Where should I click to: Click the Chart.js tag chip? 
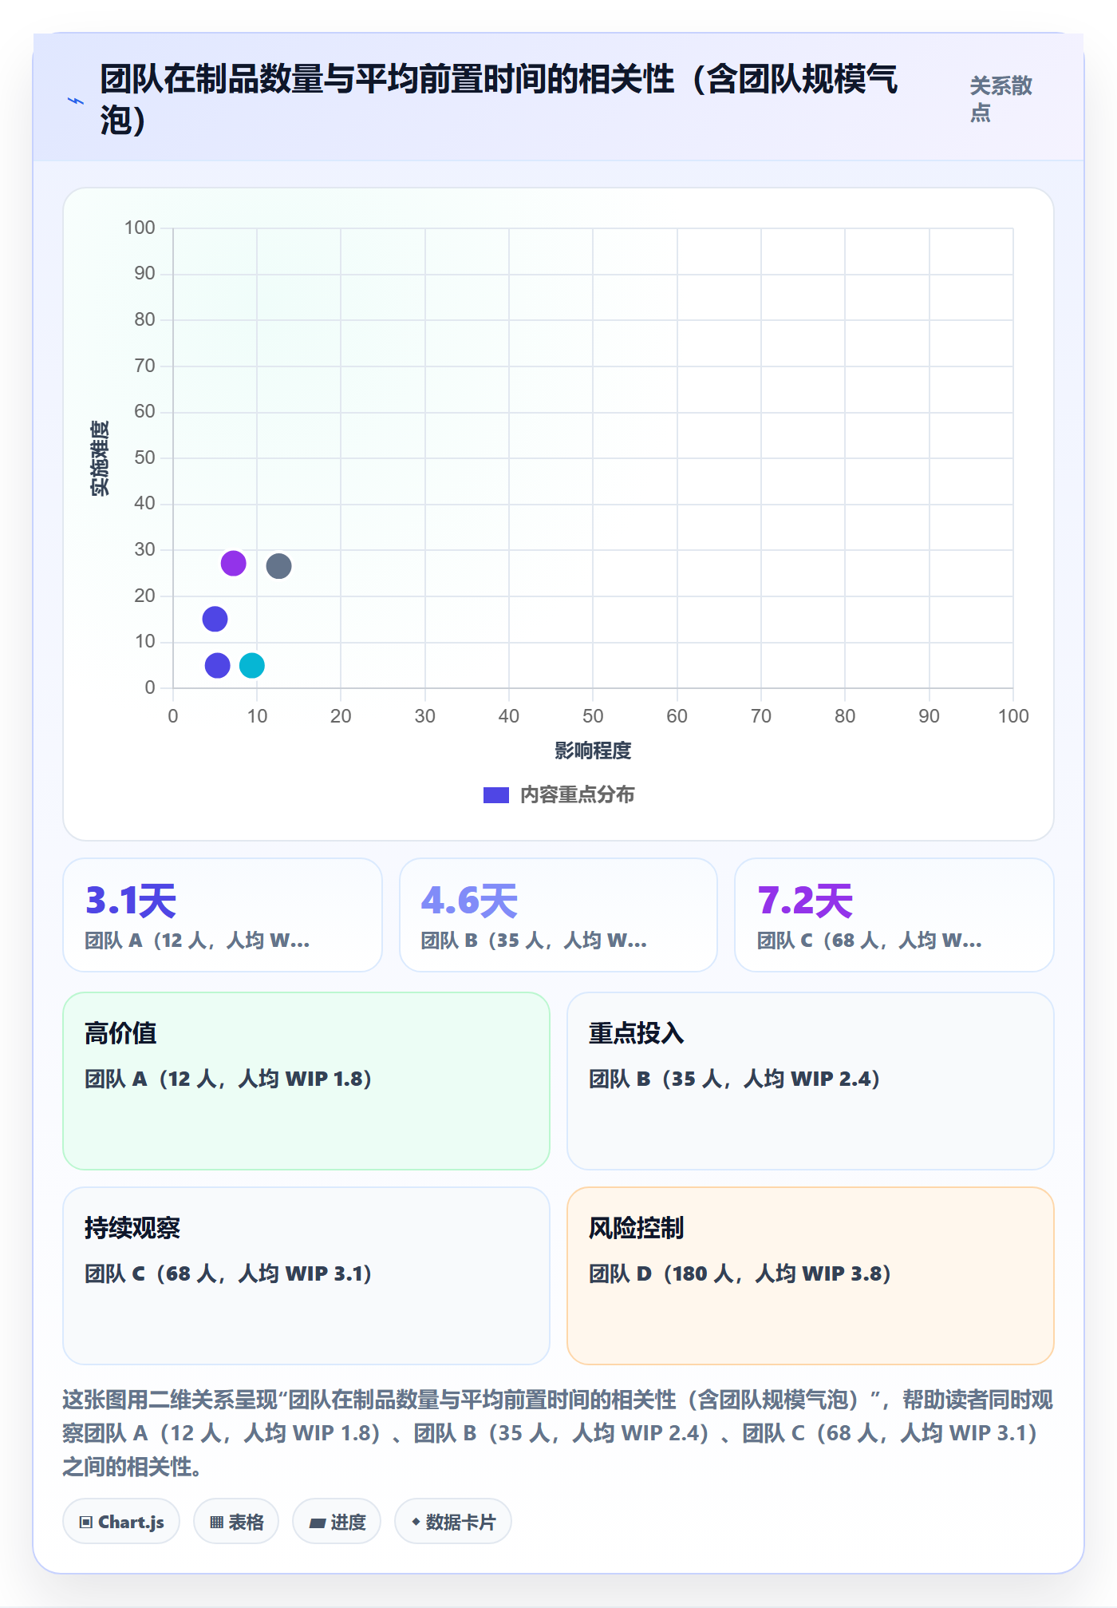click(121, 1522)
